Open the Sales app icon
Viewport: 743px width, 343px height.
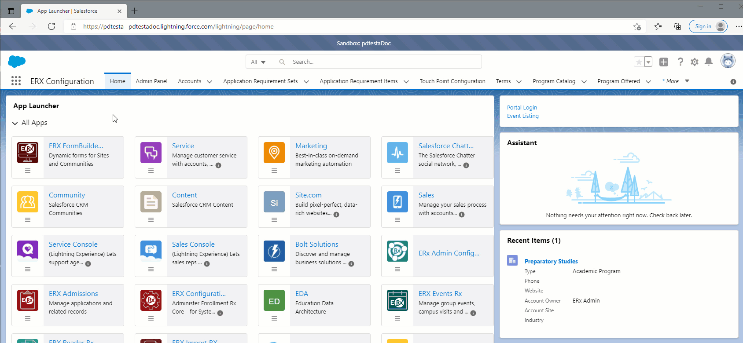click(x=397, y=202)
